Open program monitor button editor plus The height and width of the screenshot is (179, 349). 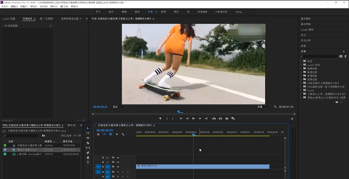point(292,119)
